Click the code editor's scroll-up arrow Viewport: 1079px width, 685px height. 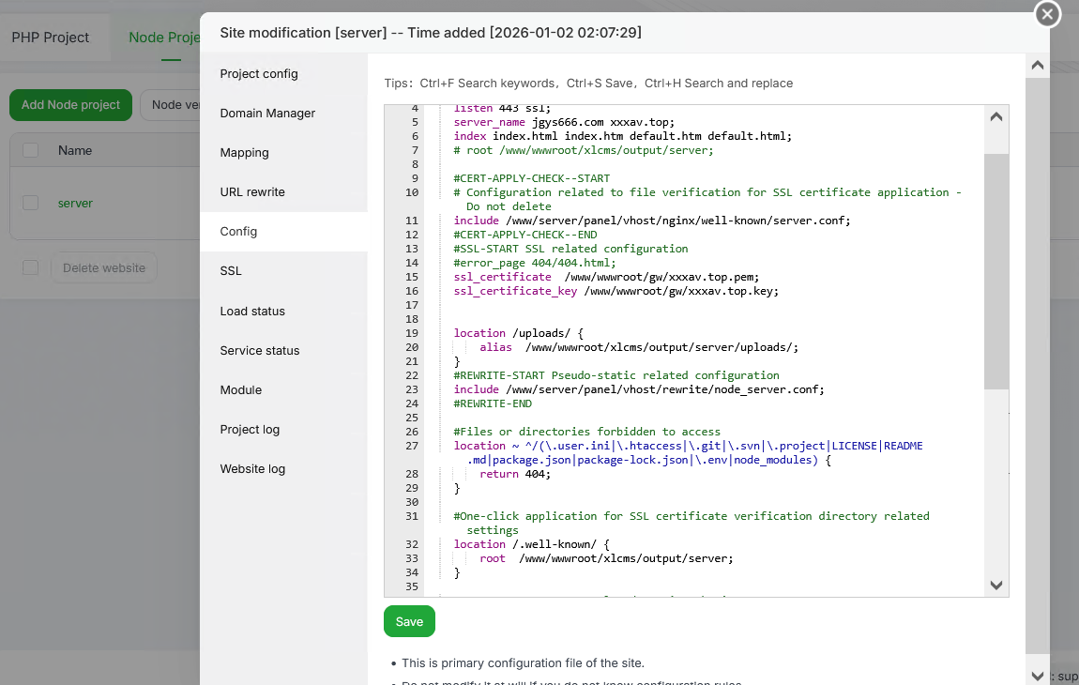pyautogui.click(x=996, y=117)
